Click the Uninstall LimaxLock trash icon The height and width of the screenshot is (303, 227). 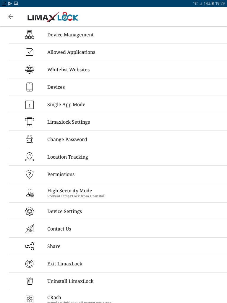tap(30, 281)
